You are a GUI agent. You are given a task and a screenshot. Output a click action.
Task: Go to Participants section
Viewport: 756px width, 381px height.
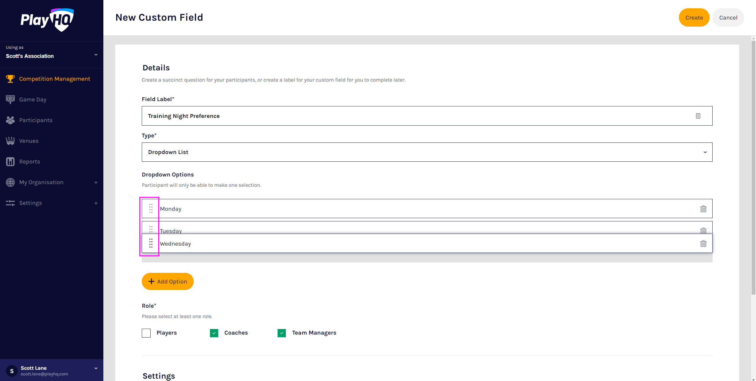(x=35, y=120)
